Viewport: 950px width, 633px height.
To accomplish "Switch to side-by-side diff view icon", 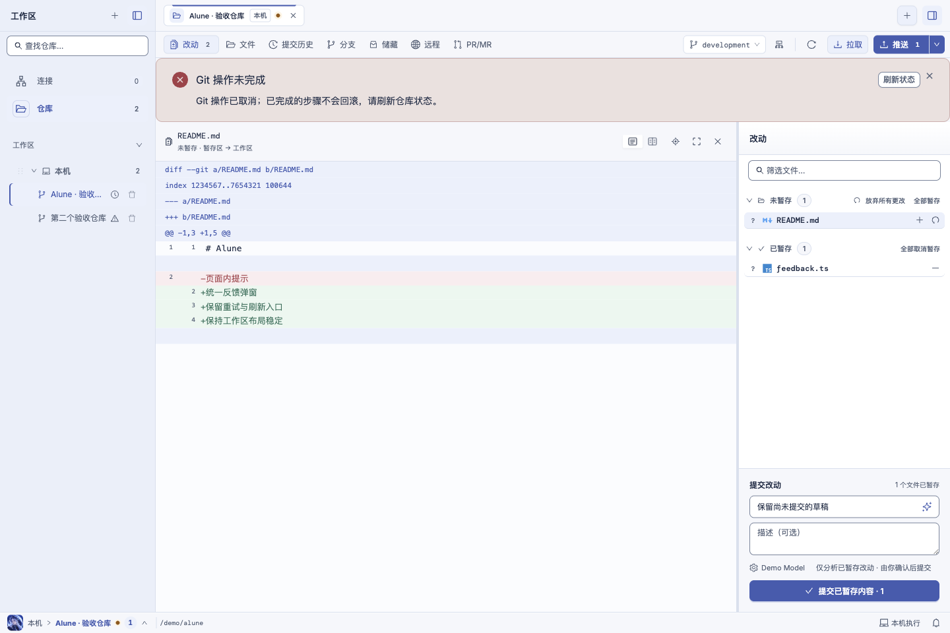I will coord(652,142).
